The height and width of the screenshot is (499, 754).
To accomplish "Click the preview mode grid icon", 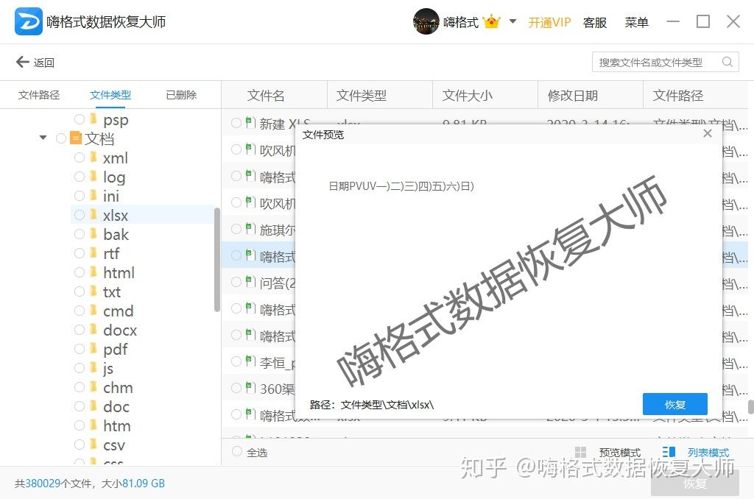I will [580, 452].
